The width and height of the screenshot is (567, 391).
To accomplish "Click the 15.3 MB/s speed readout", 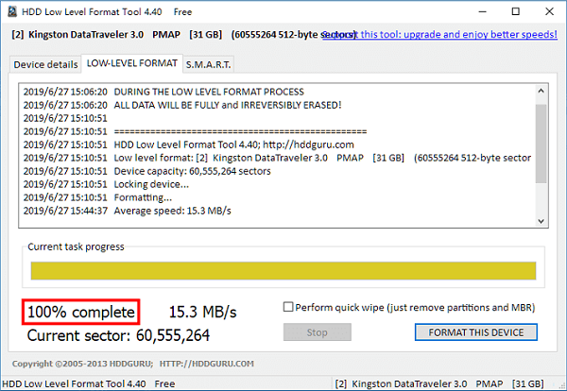I will pyautogui.click(x=202, y=312).
